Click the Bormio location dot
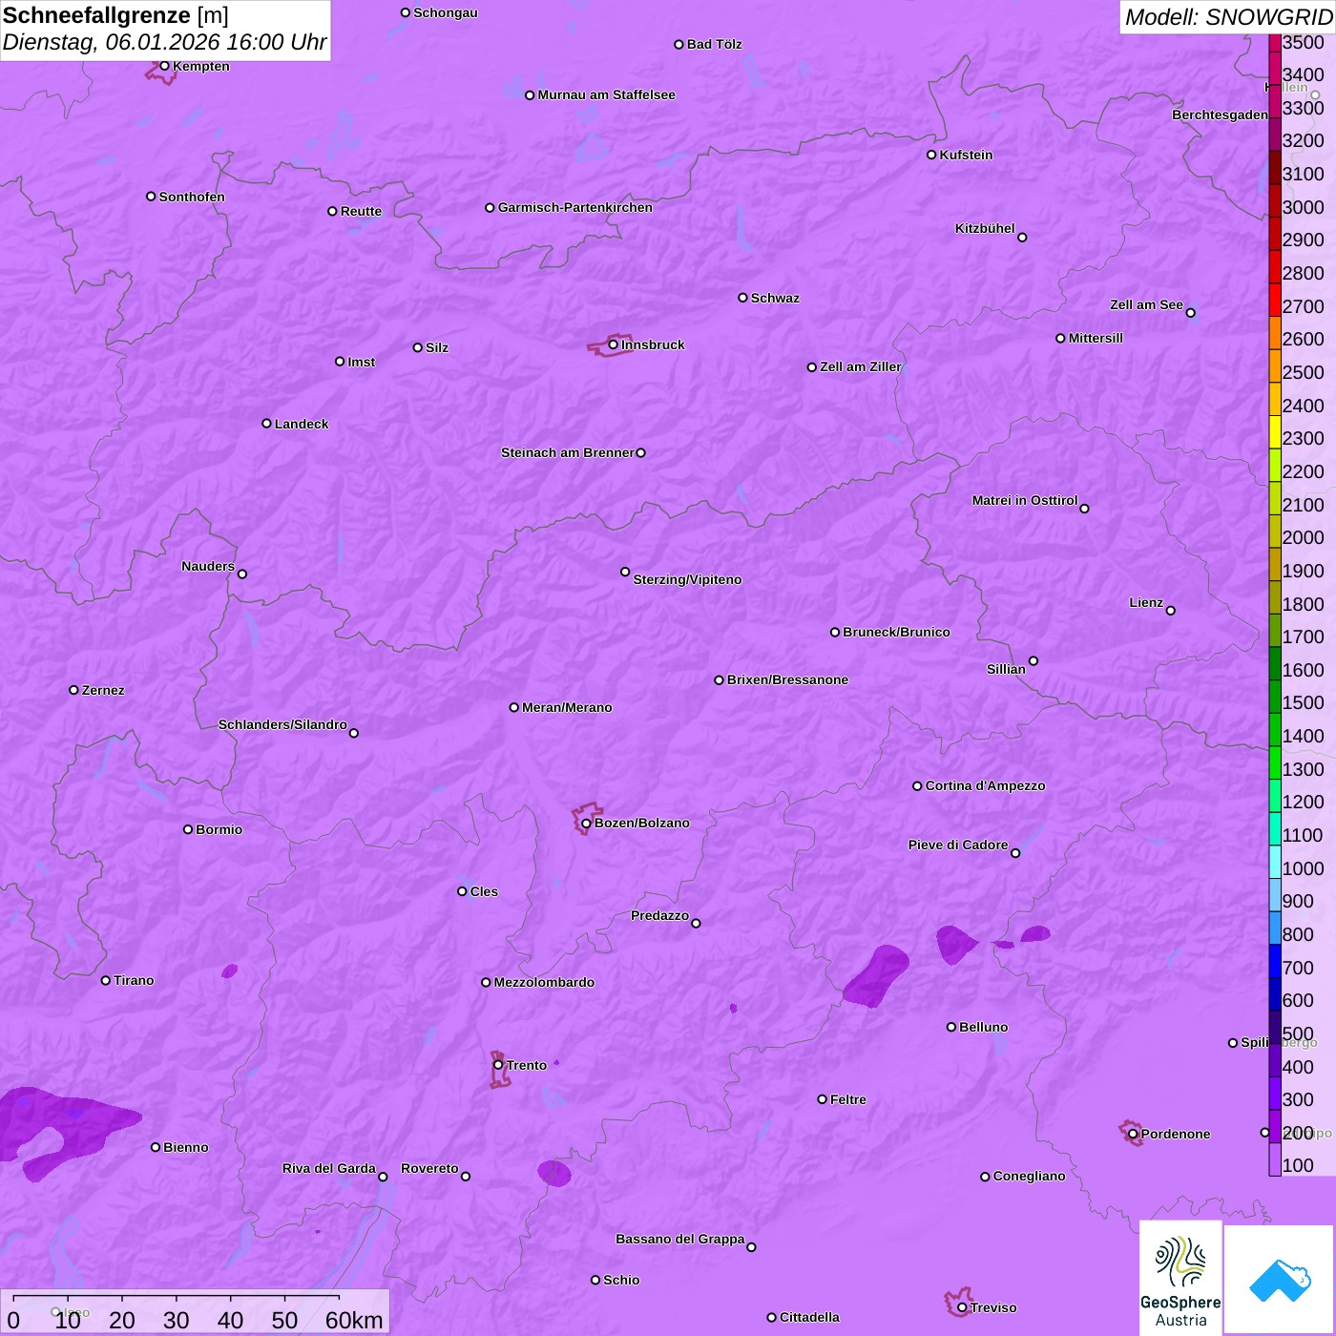1336x1336 pixels. pyautogui.click(x=188, y=829)
